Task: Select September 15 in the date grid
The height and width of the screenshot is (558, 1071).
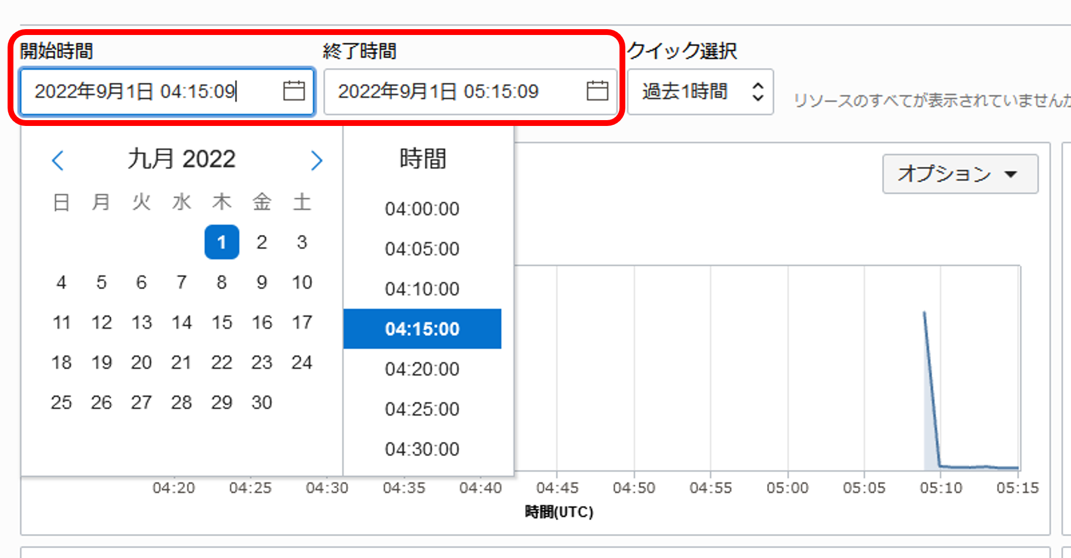Action: [222, 322]
